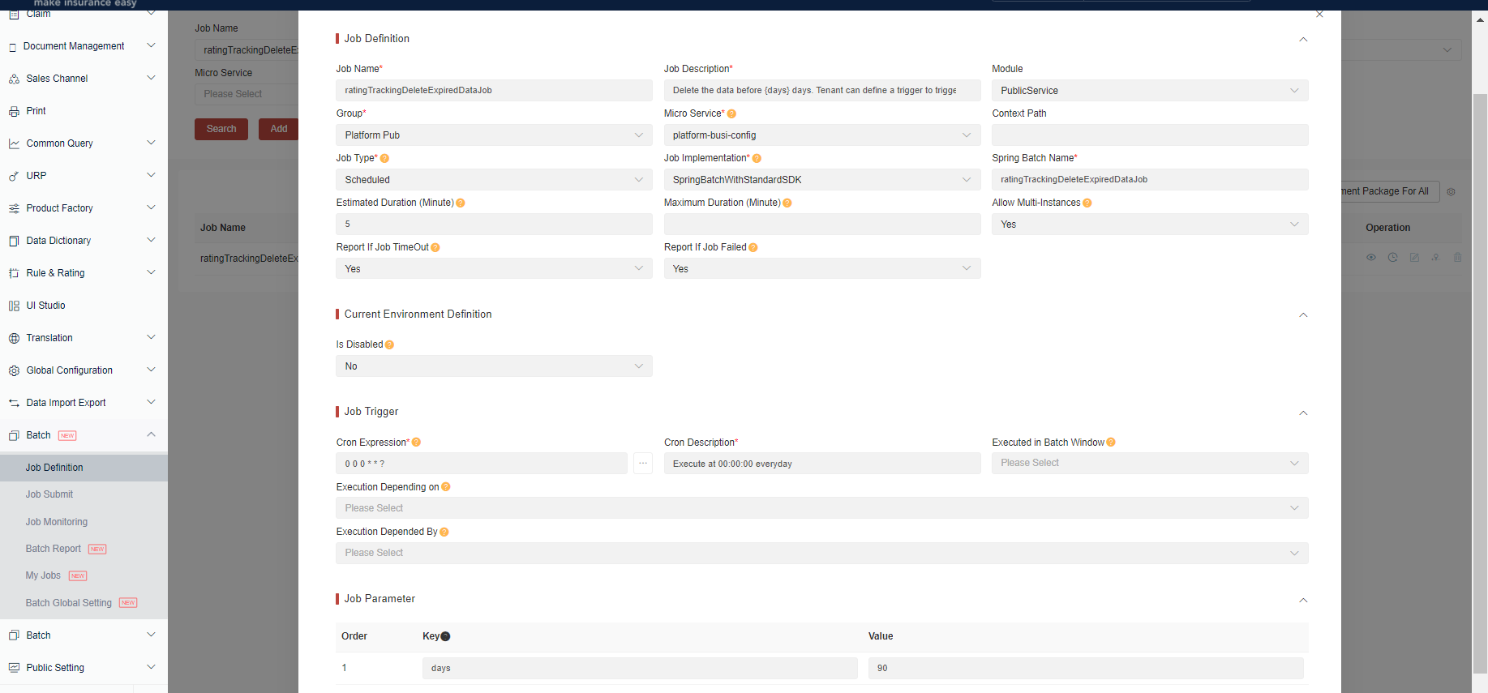Close the job definition dialog

(1319, 14)
